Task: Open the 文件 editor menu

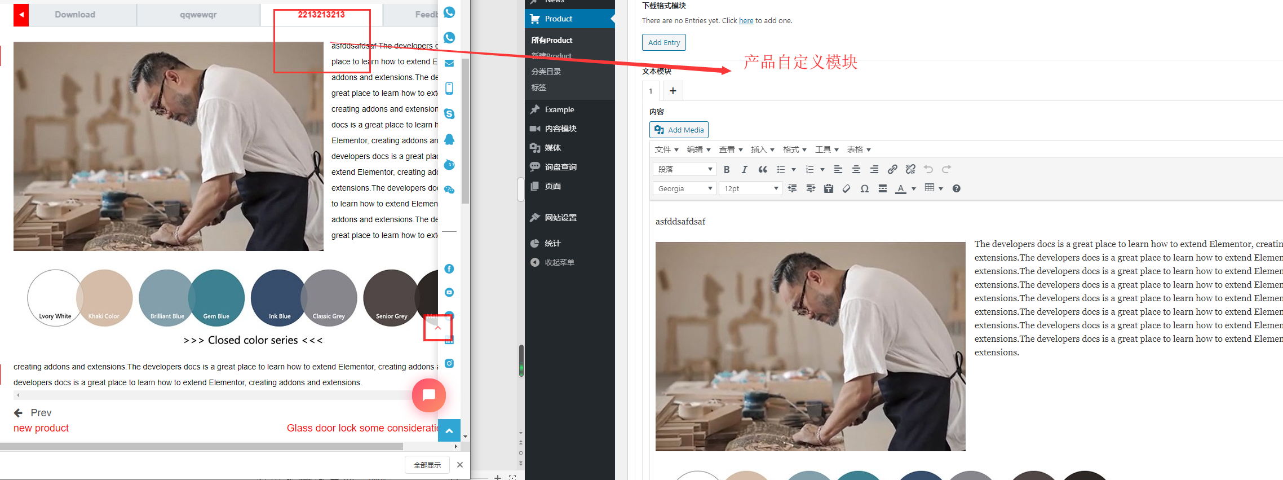Action: pyautogui.click(x=666, y=149)
